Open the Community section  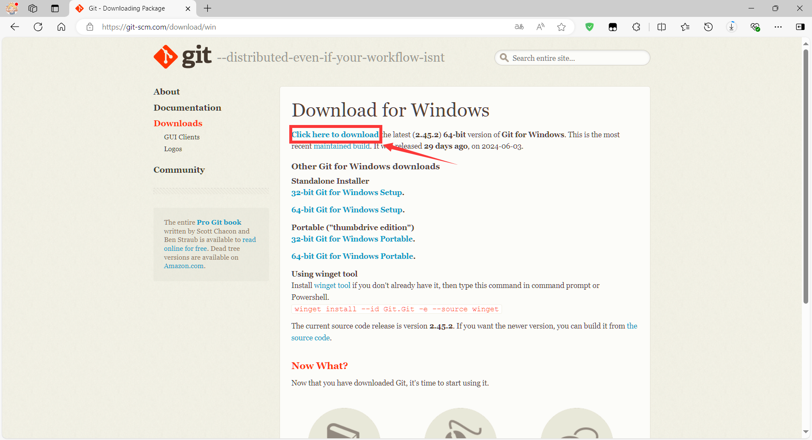[x=179, y=170]
